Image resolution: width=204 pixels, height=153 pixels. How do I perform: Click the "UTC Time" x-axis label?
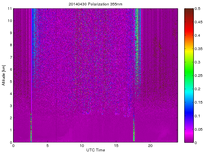[x=95, y=150]
